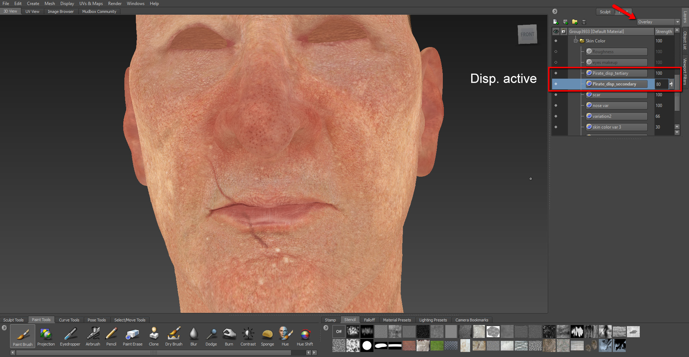Screen dimensions: 689x357
Task: Select the Projection paint tool
Action: [46, 337]
